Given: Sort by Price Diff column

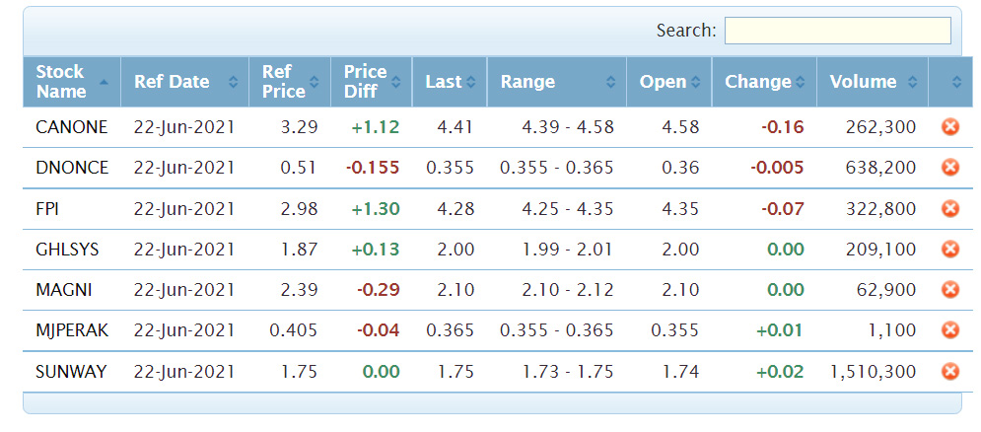Looking at the screenshot, I should (372, 82).
